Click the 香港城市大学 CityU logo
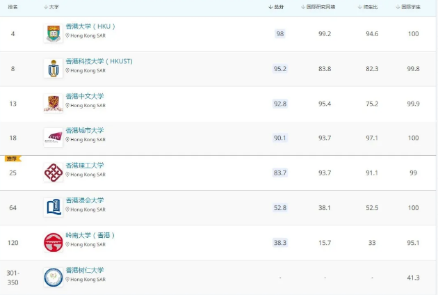438x295 pixels. pos(54,137)
